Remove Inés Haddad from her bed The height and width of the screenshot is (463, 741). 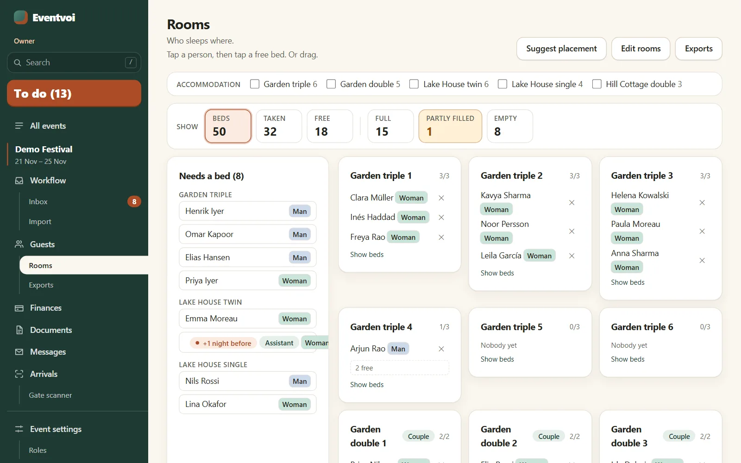(x=441, y=217)
